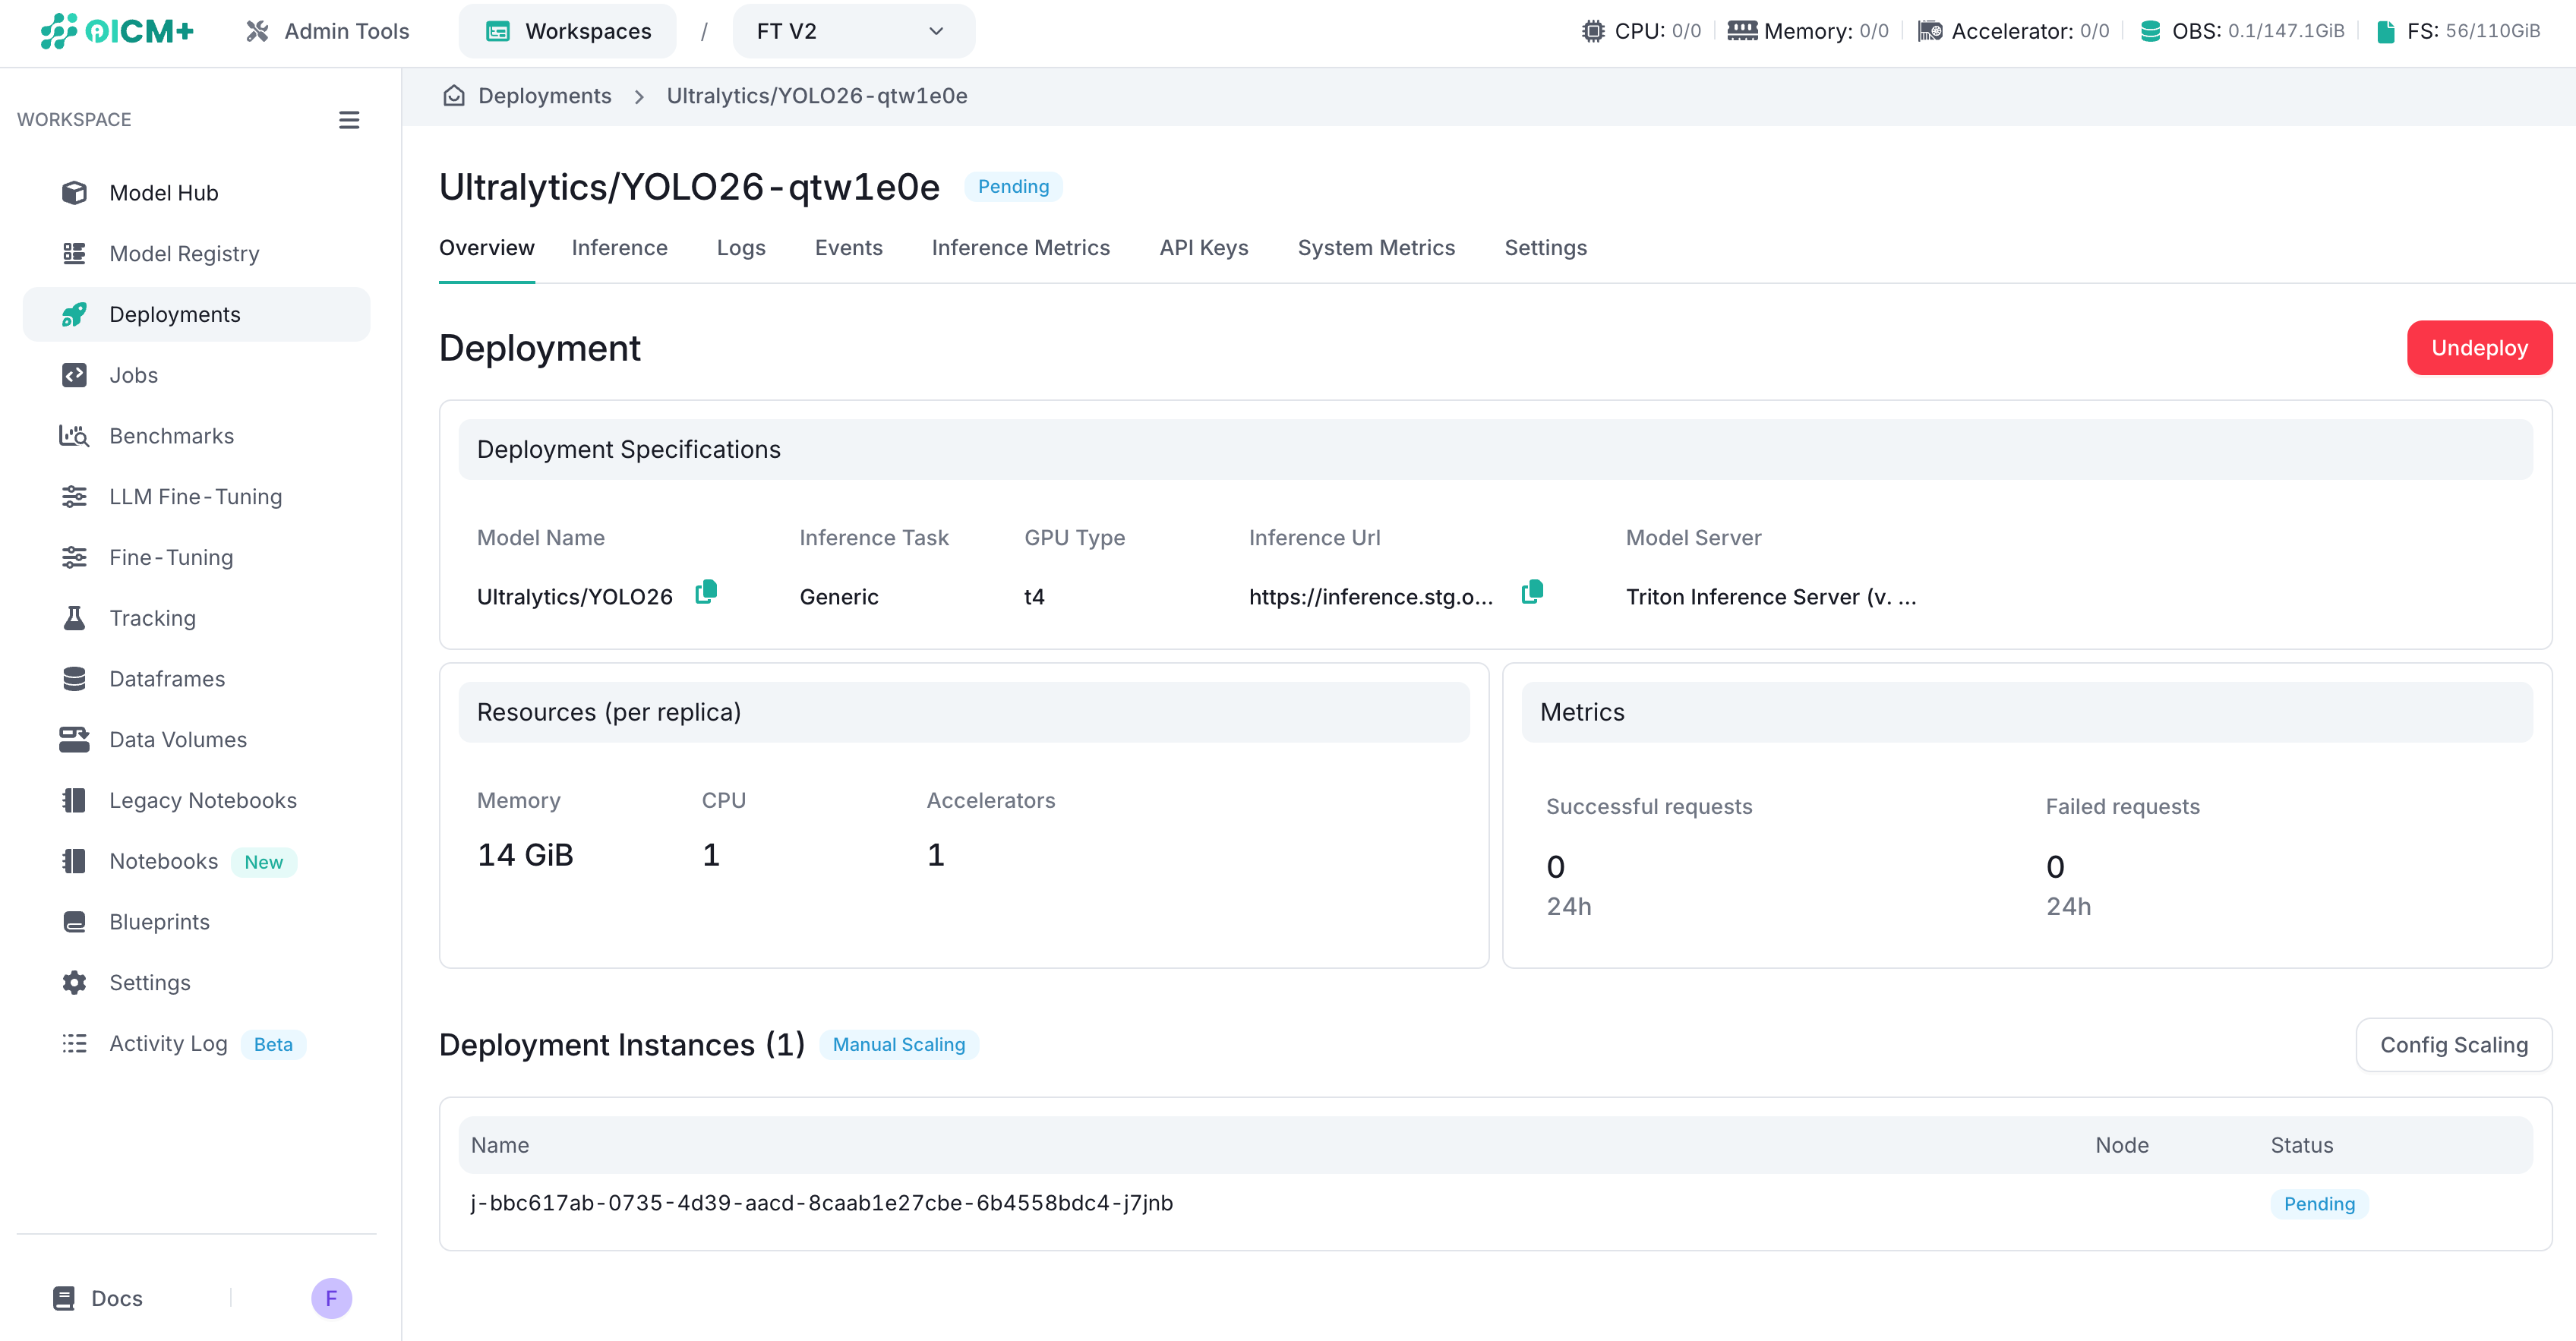Switch to the Overview tab
This screenshot has width=2576, height=1341.
tap(487, 248)
